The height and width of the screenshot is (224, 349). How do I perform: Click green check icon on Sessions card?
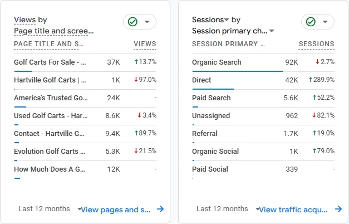311,22
